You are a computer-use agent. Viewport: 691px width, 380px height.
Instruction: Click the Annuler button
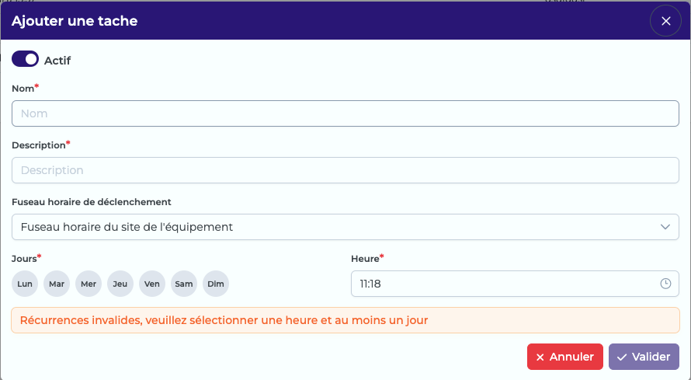point(565,357)
